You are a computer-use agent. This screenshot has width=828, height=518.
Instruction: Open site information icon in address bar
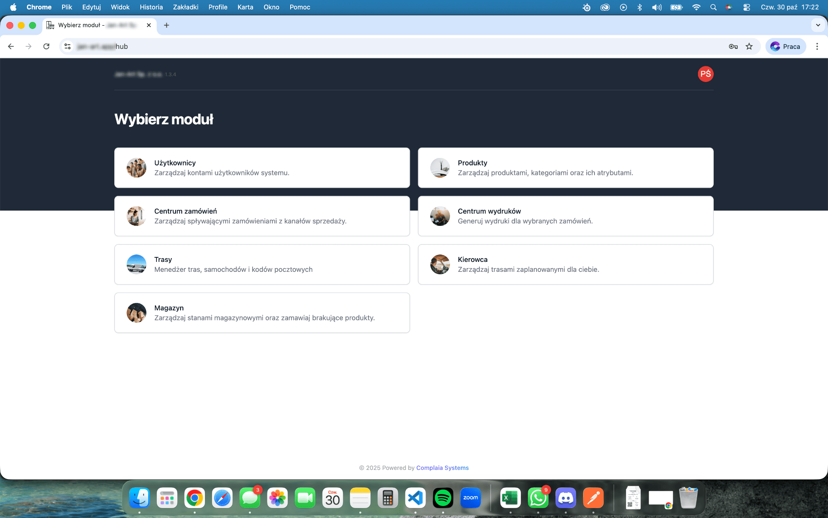[68, 46]
